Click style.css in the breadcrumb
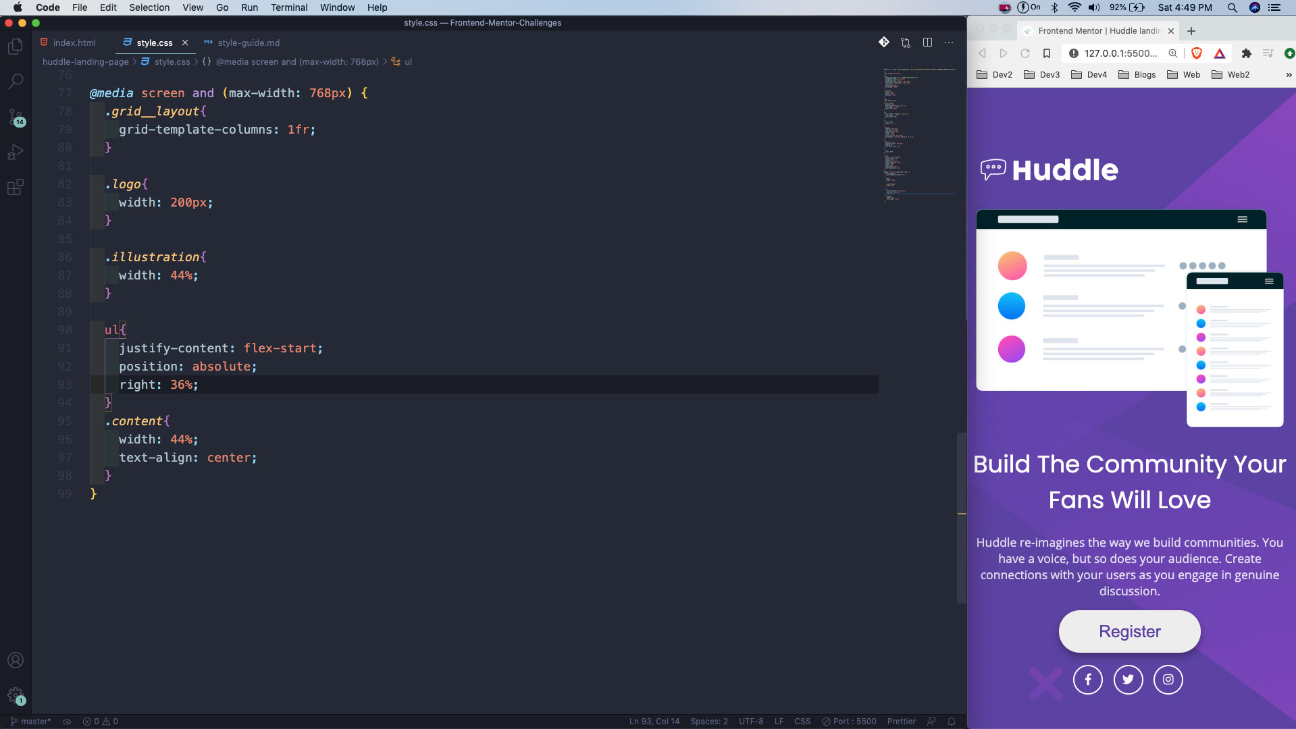The image size is (1296, 729). click(172, 61)
